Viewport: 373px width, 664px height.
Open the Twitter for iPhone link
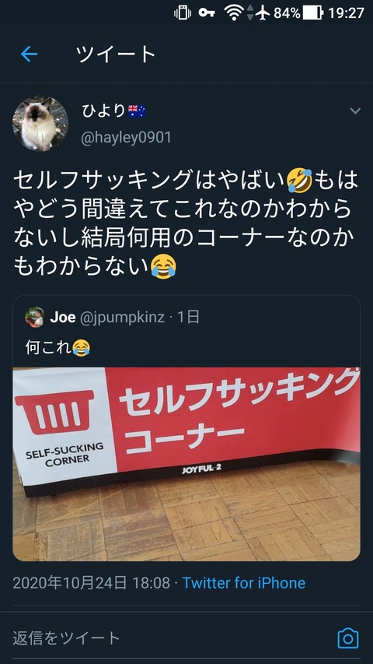pos(243,583)
